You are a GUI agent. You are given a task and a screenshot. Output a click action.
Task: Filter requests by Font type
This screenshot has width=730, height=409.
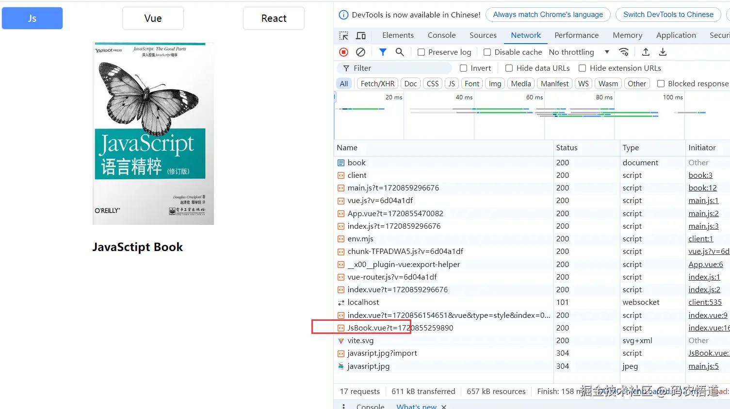click(472, 84)
